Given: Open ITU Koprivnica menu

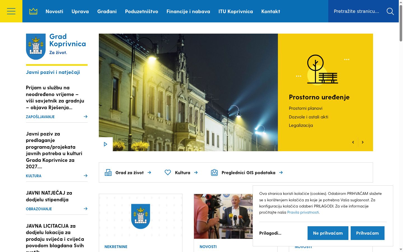Looking at the screenshot, I should tap(236, 11).
